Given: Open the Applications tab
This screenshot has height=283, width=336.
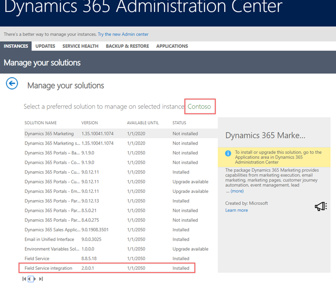Looking at the screenshot, I should click(x=172, y=46).
